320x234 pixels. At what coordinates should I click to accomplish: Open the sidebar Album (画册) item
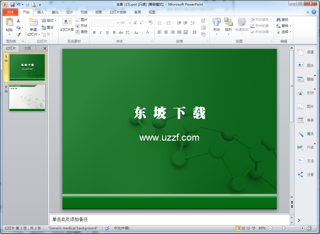306,79
